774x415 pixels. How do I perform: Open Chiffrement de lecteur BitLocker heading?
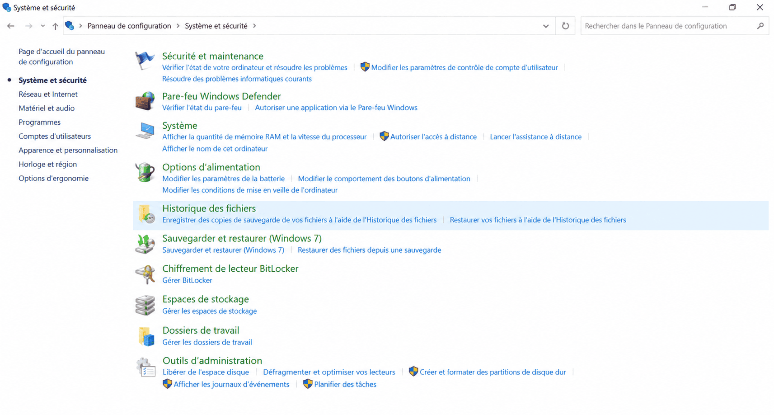[230, 269]
